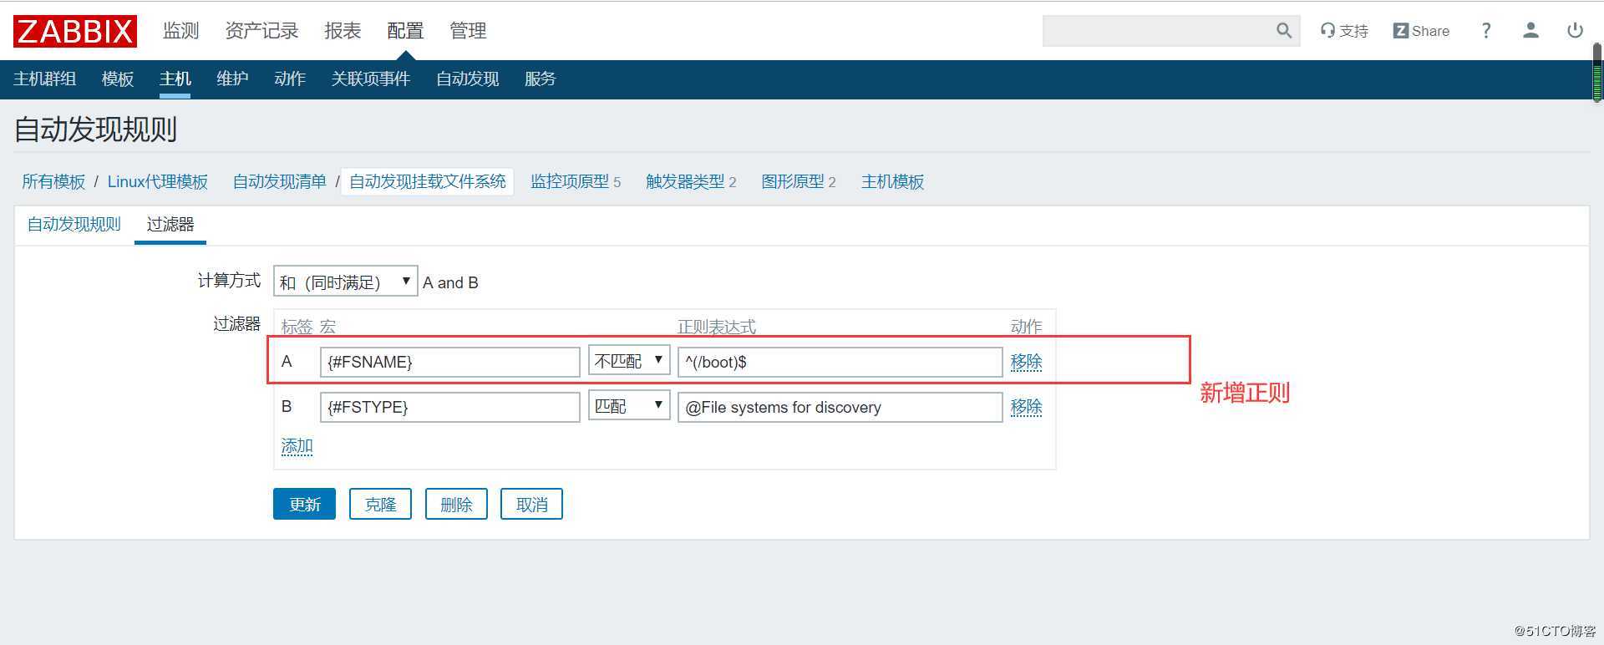This screenshot has height=645, width=1604.
Task: Switch to 过滤器 tab
Action: pos(170,224)
